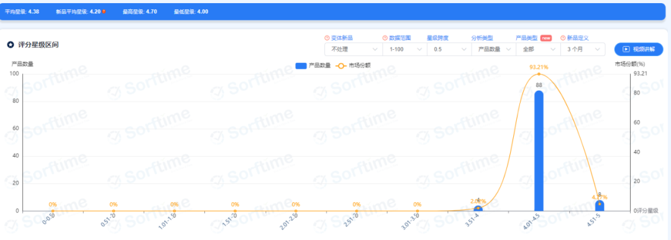The height and width of the screenshot is (240, 671).
Task: Click help icon beside 变体新品
Action: click(x=327, y=38)
